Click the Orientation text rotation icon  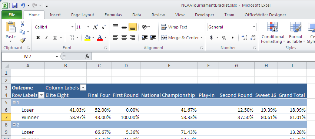coord(145,27)
